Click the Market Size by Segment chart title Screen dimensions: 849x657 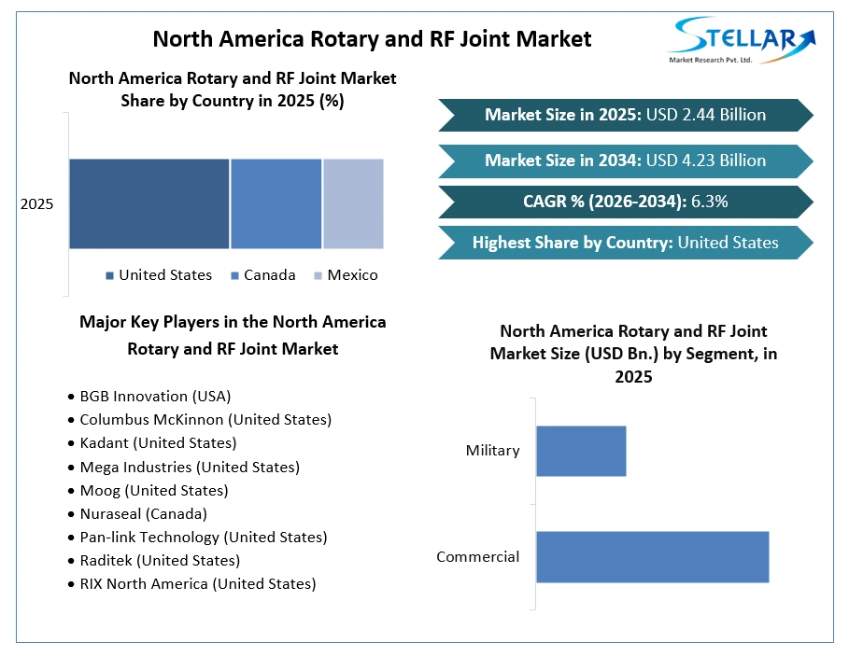pyautogui.click(x=633, y=354)
